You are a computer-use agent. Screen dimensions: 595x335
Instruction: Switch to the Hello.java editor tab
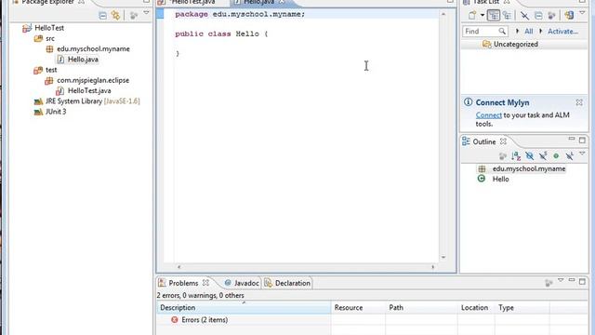tap(258, 2)
